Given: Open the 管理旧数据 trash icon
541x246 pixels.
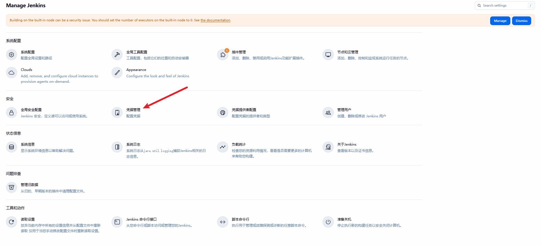Looking at the screenshot, I should (12, 187).
